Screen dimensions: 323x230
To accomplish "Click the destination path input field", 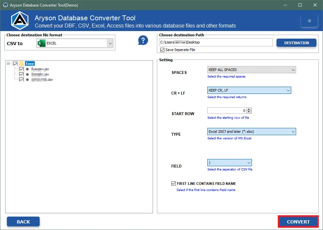I will click(x=216, y=42).
